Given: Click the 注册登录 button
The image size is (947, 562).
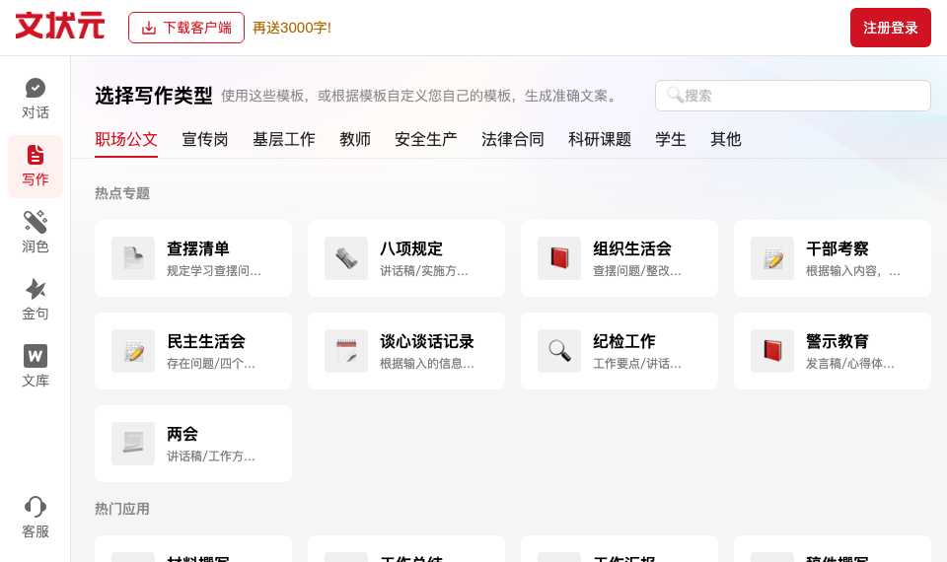Looking at the screenshot, I should point(890,28).
